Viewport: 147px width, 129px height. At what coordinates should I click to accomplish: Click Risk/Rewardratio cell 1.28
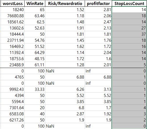65,65
